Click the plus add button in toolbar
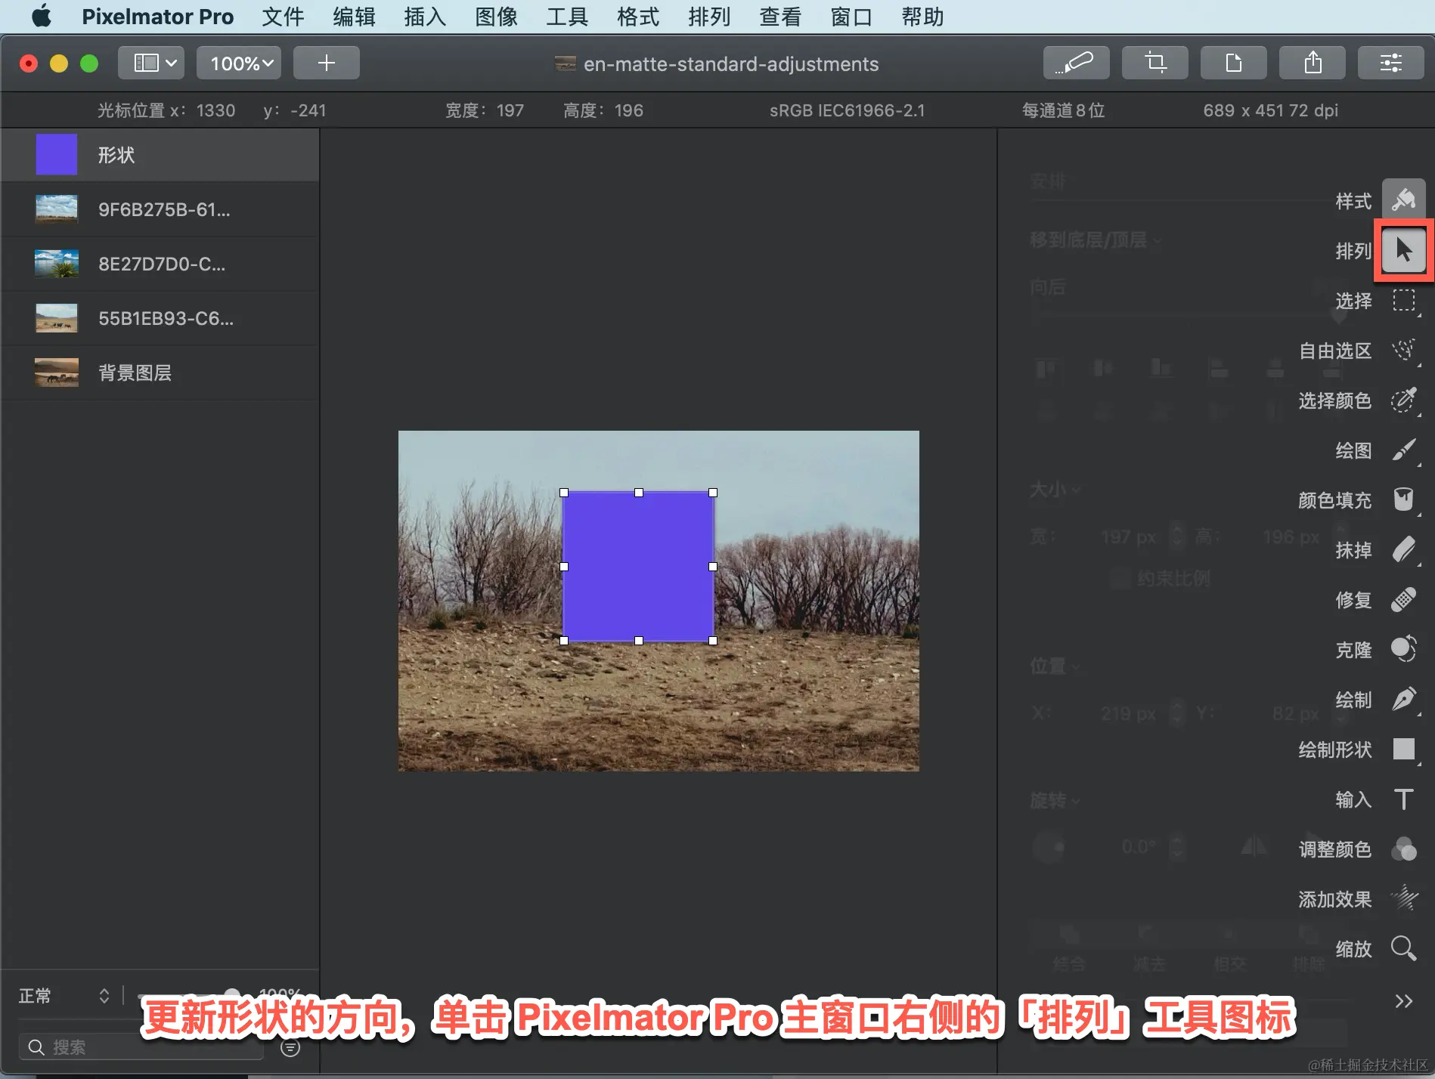Image resolution: width=1435 pixels, height=1079 pixels. pyautogui.click(x=326, y=63)
